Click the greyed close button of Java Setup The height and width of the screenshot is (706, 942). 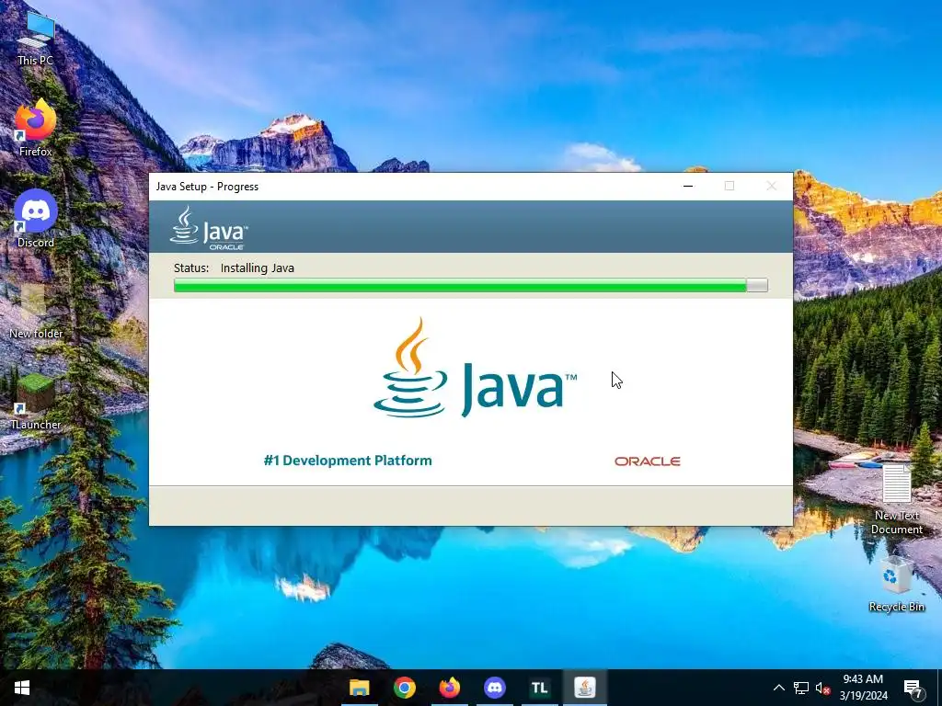pyautogui.click(x=772, y=186)
